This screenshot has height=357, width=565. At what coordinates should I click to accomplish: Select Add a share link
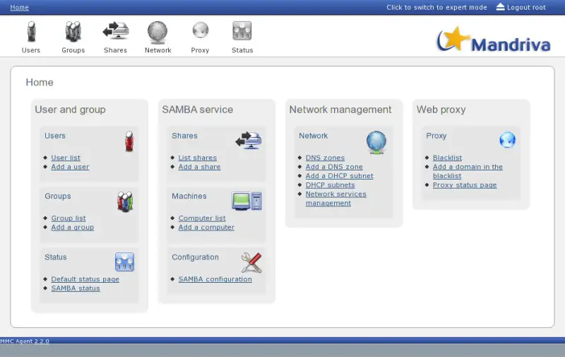pos(199,167)
